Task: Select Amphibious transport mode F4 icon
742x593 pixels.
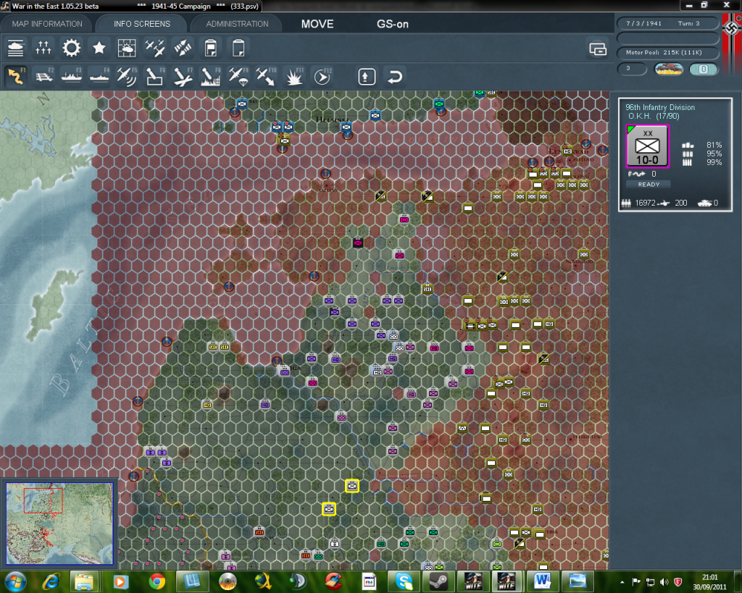Action: 99,77
